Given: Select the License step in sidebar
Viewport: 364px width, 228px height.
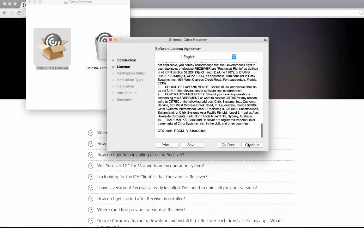Looking at the screenshot, I should (x=123, y=66).
